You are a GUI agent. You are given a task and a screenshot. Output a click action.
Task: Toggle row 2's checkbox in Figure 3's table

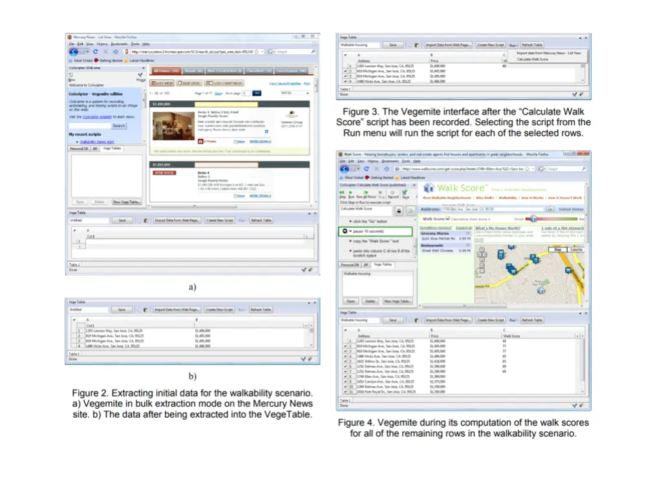click(345, 71)
